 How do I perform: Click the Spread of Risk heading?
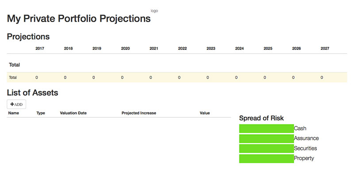pos(261,118)
